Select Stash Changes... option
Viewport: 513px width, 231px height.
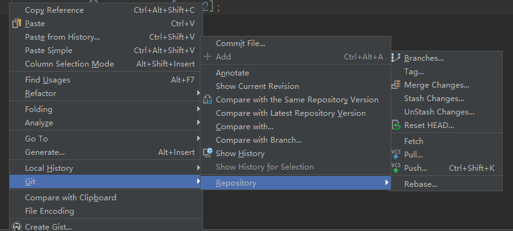(x=446, y=99)
